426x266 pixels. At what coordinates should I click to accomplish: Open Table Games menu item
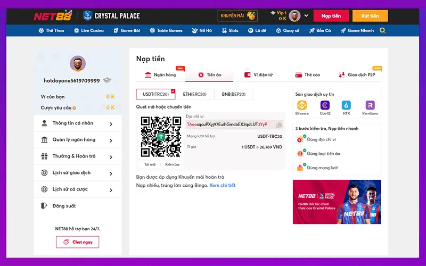[x=166, y=30]
